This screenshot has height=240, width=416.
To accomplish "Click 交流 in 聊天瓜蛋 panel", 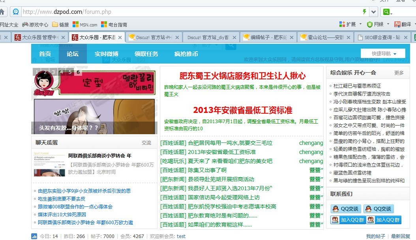I will pos(146,142).
